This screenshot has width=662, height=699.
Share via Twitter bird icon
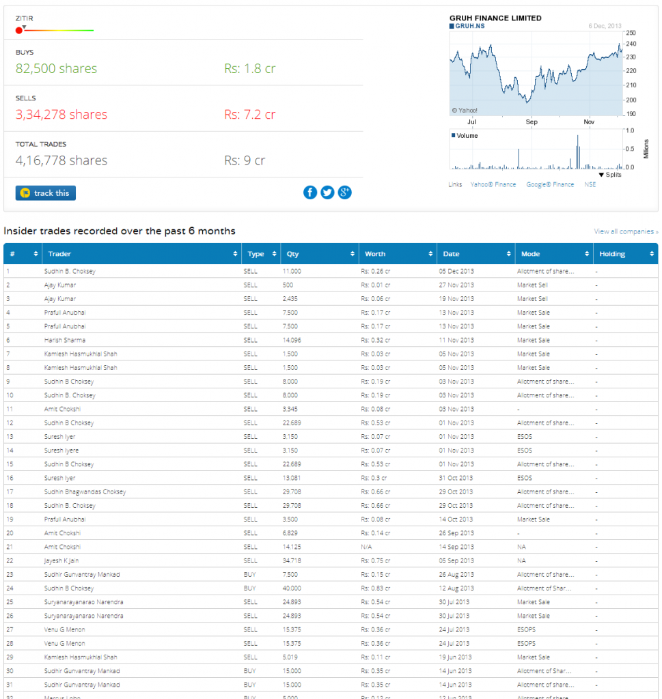pyautogui.click(x=327, y=192)
